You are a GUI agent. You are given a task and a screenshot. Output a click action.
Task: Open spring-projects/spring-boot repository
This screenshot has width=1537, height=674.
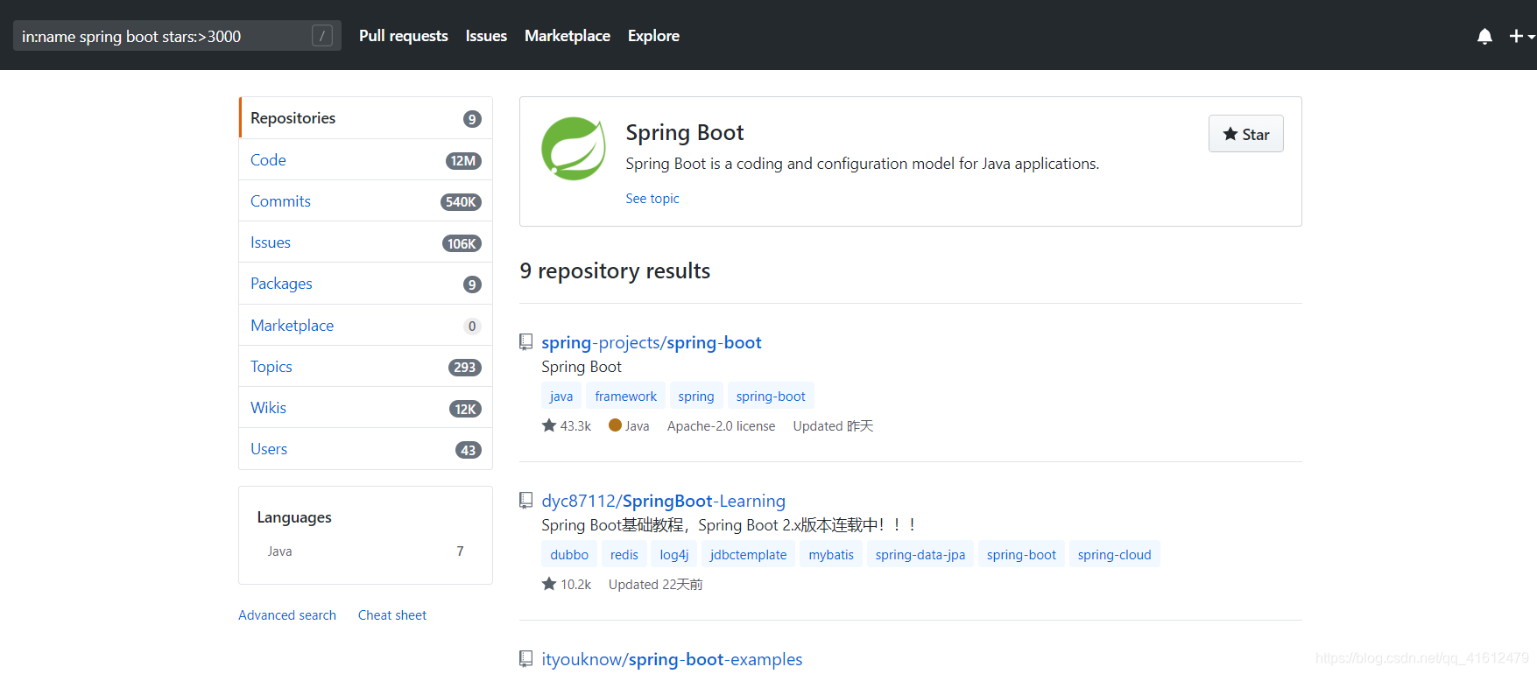pos(652,342)
